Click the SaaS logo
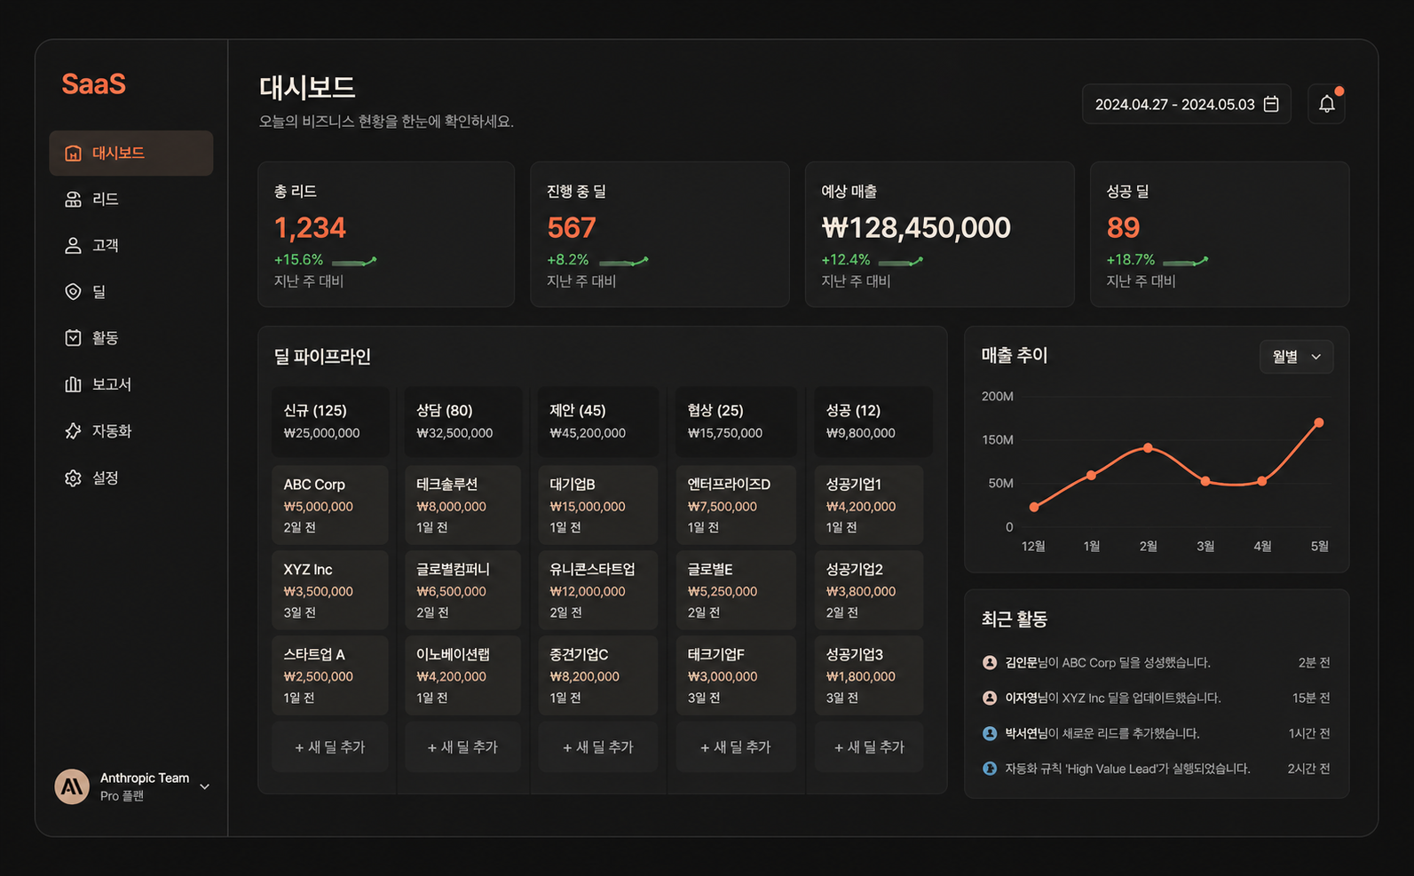 93,84
